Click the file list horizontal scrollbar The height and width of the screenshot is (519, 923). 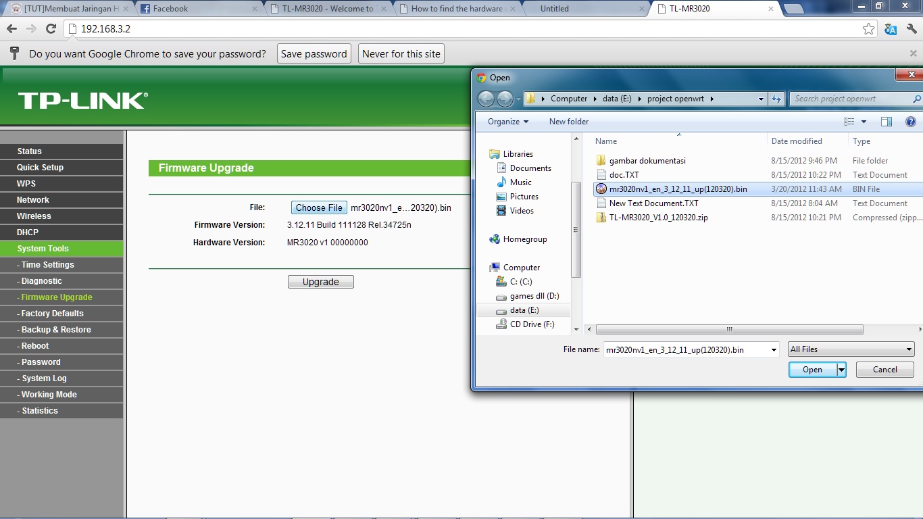(x=730, y=330)
